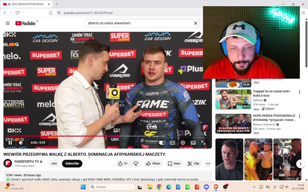Open EKIPA DENISA PODSUMOWUJE video thumbnail
This screenshot has width=308, height=192.
(x=233, y=124)
